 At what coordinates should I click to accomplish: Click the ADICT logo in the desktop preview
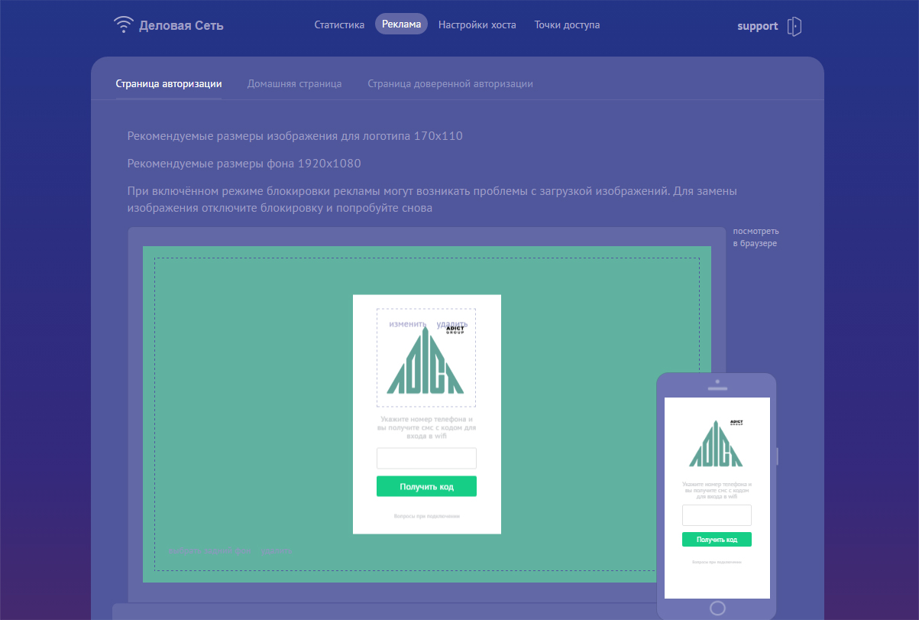coord(426,363)
